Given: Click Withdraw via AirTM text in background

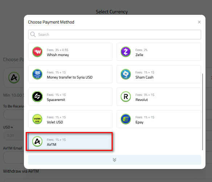Looking at the screenshot, I should pyautogui.click(x=21, y=171).
